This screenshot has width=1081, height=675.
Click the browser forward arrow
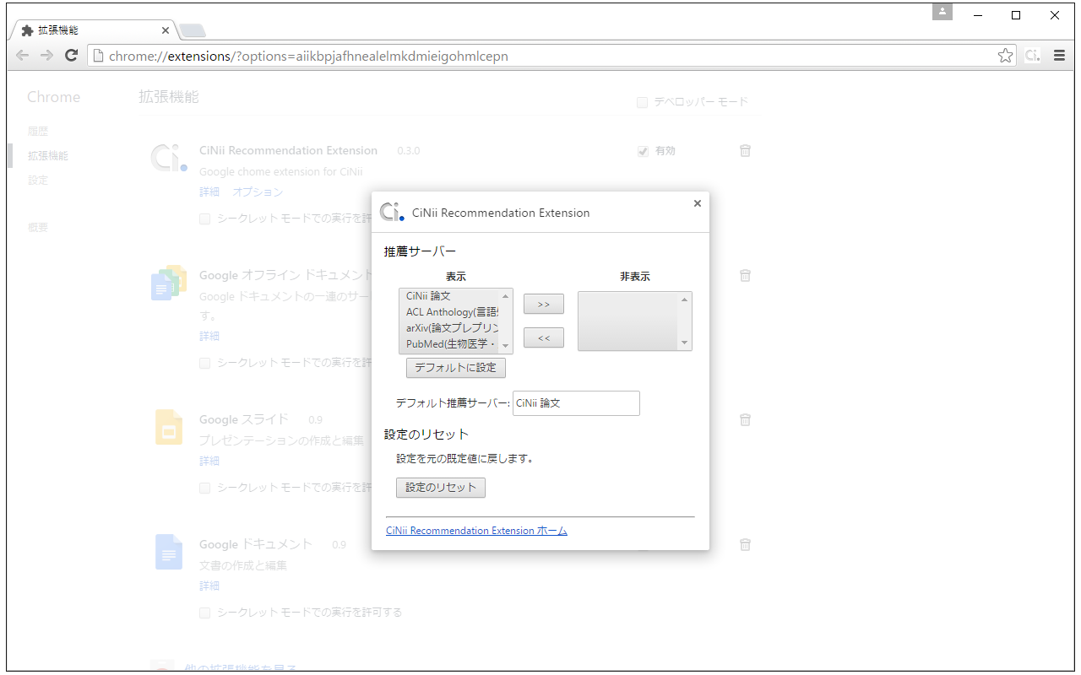click(46, 56)
